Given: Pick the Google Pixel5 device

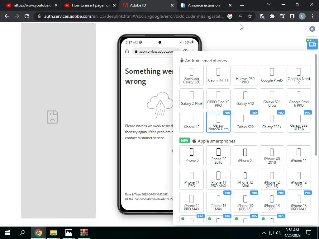Looking at the screenshot, I should pyautogui.click(x=272, y=75).
